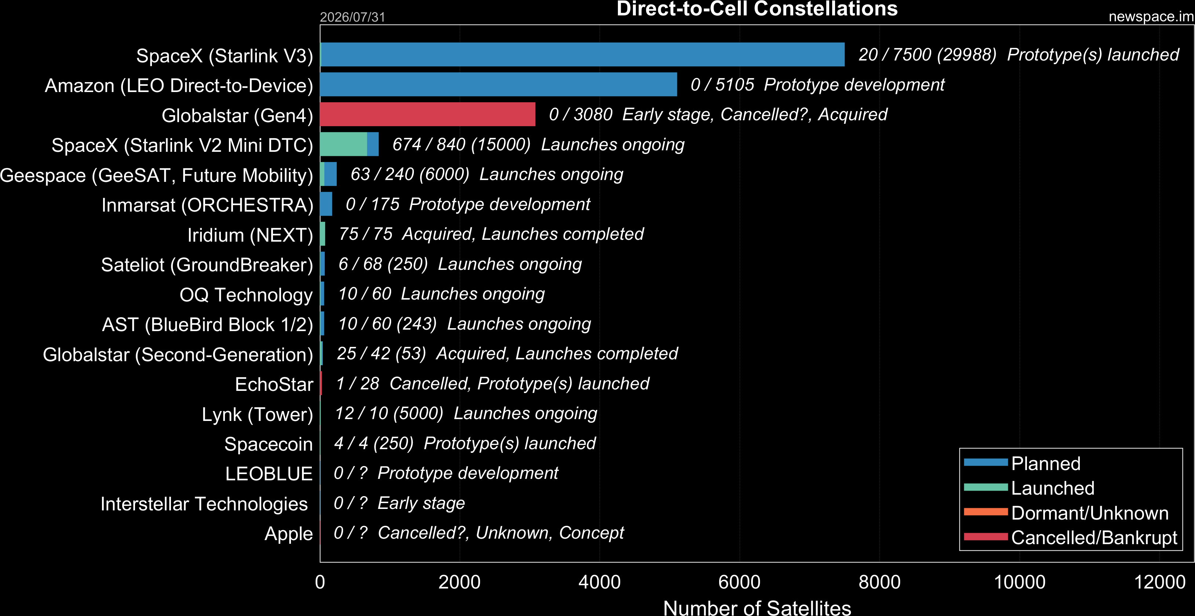Click the date label '2026/07/31'
This screenshot has height=616, width=1195.
pyautogui.click(x=353, y=17)
